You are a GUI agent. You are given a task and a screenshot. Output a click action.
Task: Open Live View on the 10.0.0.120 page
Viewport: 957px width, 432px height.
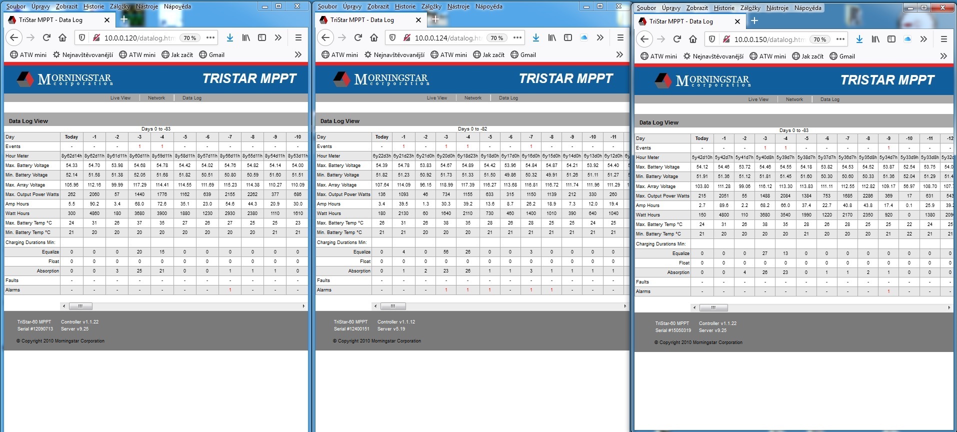(x=120, y=98)
